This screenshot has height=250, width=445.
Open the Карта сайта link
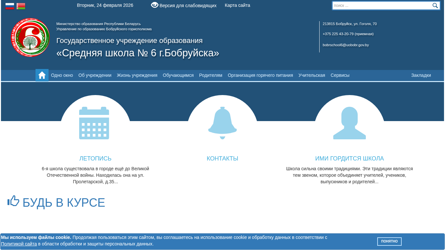(x=237, y=5)
